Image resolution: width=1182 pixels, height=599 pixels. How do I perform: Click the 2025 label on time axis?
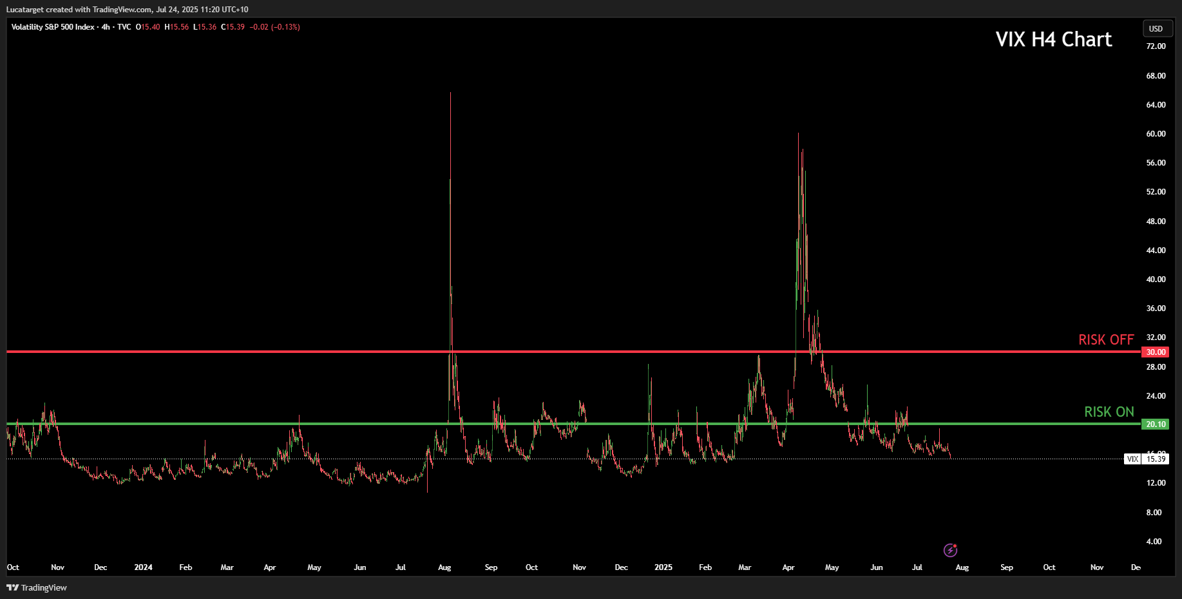tap(663, 567)
